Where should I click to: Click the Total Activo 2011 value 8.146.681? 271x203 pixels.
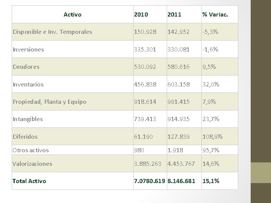coord(181,181)
